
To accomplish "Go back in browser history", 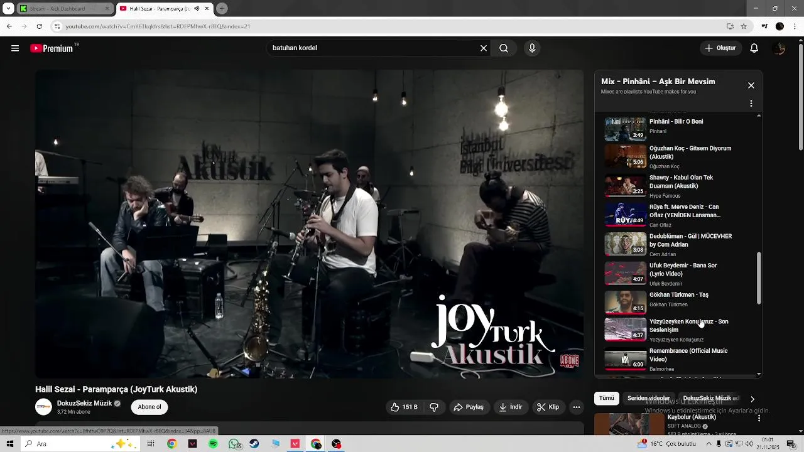I will pyautogui.click(x=9, y=26).
